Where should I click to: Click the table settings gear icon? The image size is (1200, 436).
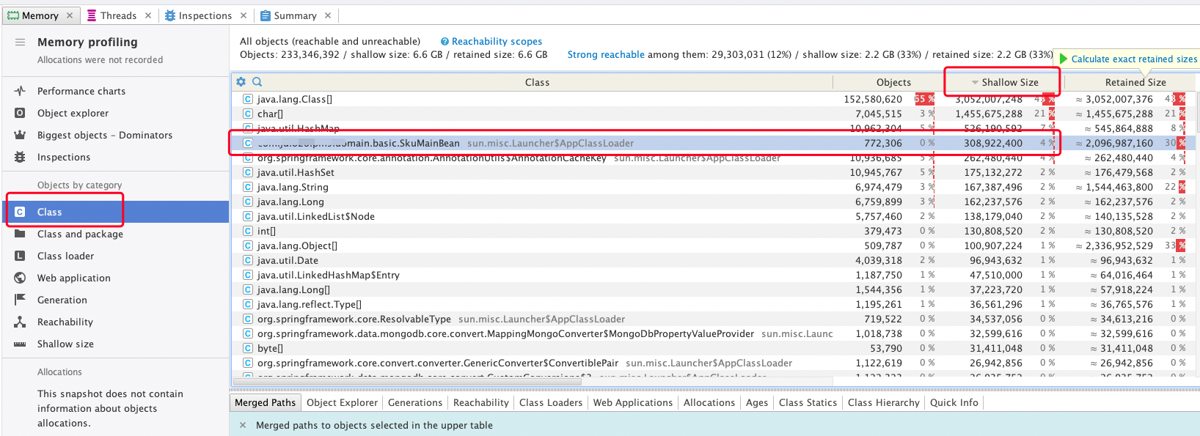tap(241, 82)
